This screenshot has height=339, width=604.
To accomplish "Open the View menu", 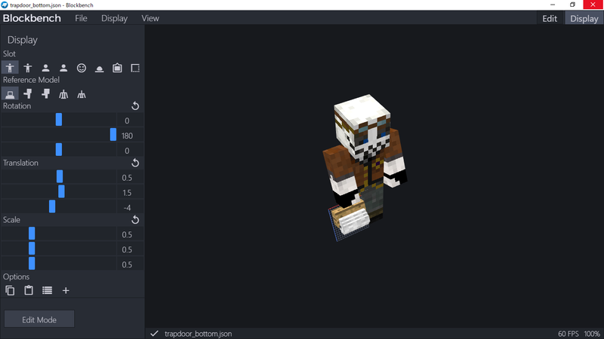I will 150,18.
